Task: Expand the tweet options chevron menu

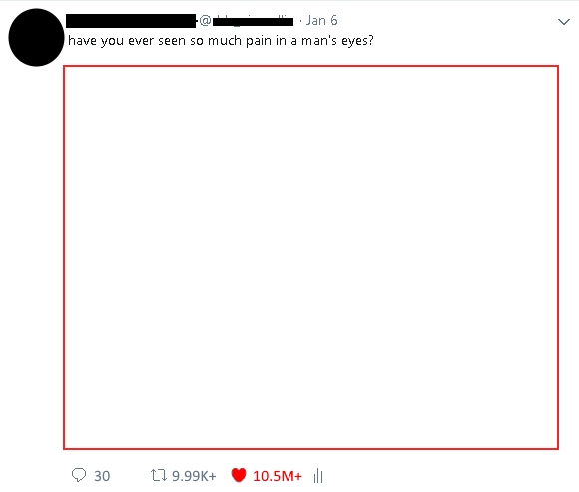Action: click(x=563, y=22)
